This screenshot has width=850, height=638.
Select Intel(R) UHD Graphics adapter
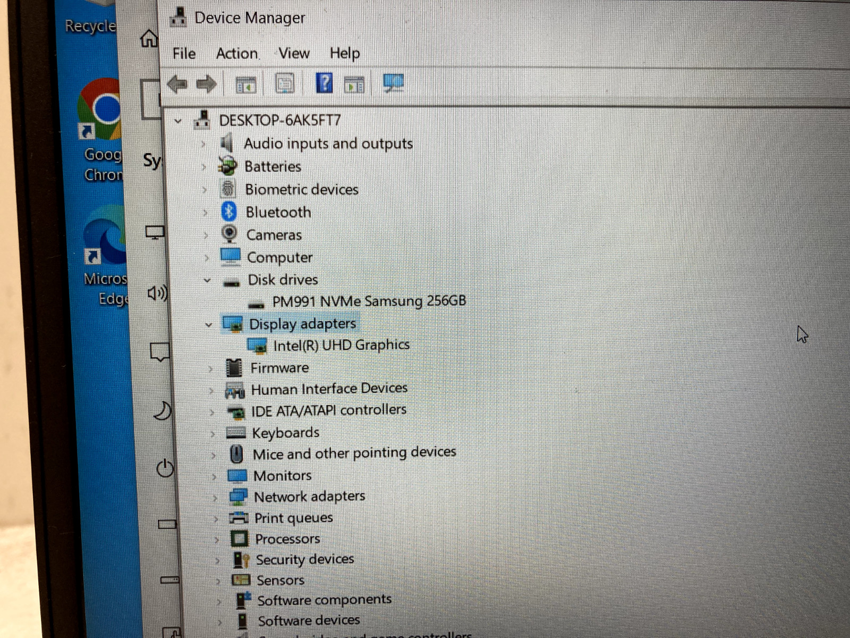[x=341, y=346]
